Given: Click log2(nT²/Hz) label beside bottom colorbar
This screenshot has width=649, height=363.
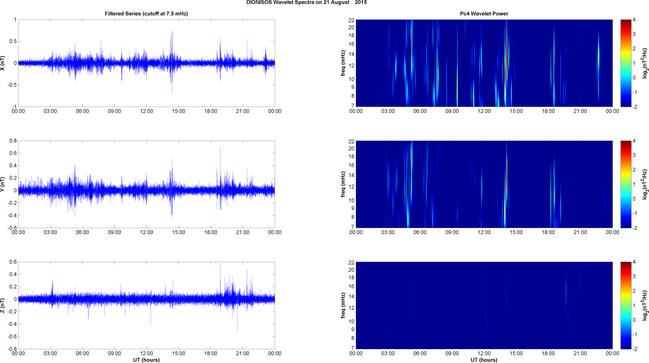Looking at the screenshot, I should tap(645, 305).
